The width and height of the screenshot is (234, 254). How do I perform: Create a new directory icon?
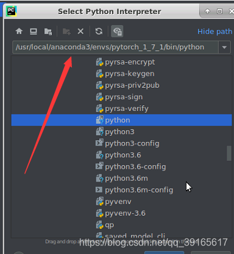click(66, 32)
